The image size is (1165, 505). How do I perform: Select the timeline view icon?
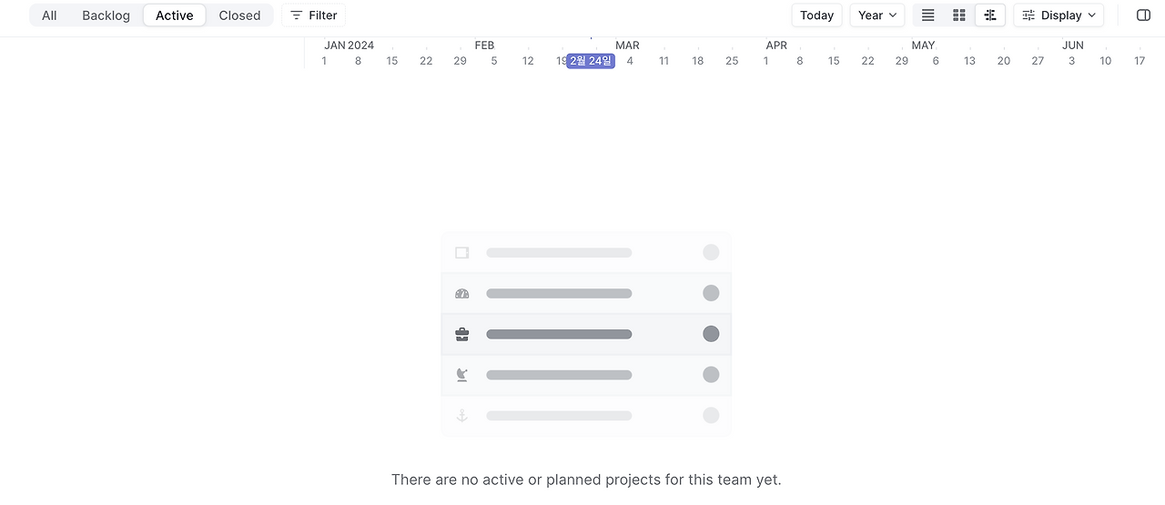[x=990, y=15]
